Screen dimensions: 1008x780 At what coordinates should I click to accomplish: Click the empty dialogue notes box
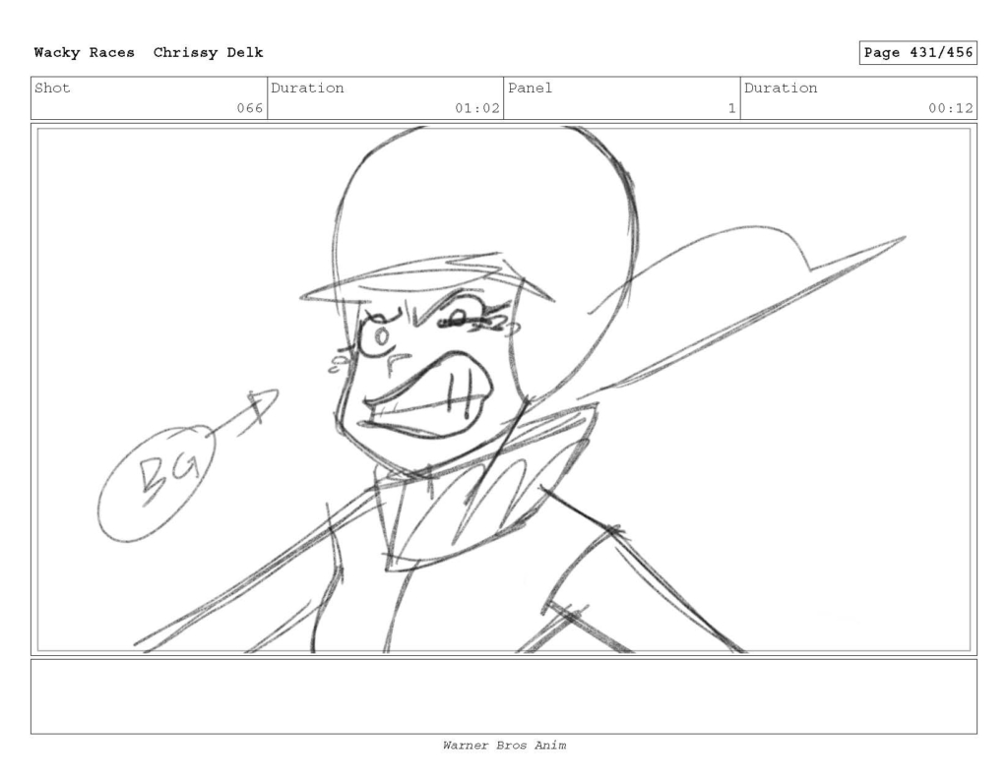coord(504,696)
